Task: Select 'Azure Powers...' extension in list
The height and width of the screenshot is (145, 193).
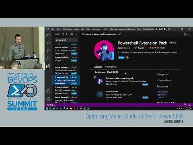Action: (x=66, y=99)
